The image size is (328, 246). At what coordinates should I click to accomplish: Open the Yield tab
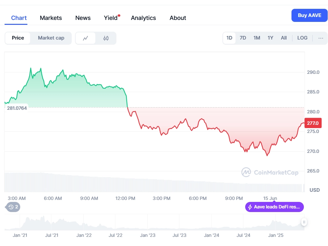pos(111,18)
